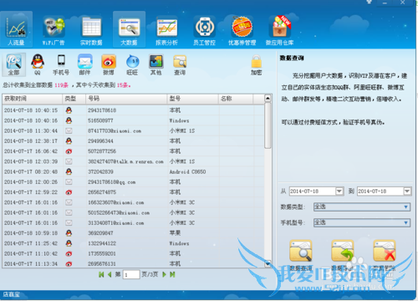The width and height of the screenshot is (418, 301).
Task: Click the 店赢宝 status bar label
Action: point(12,294)
